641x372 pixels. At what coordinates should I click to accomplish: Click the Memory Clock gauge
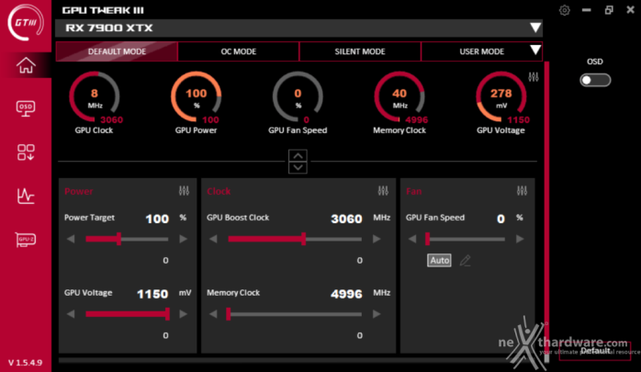coord(399,96)
